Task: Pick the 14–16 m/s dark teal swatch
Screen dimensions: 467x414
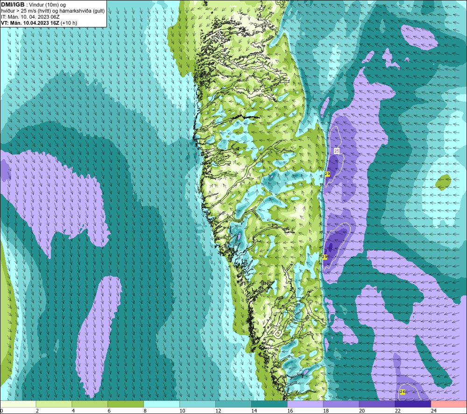Action: pyautogui.click(x=269, y=404)
